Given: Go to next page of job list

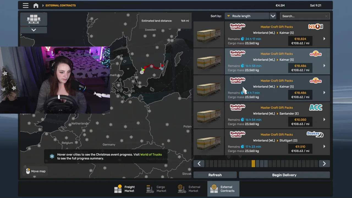Looking at the screenshot, I should click(x=324, y=164).
